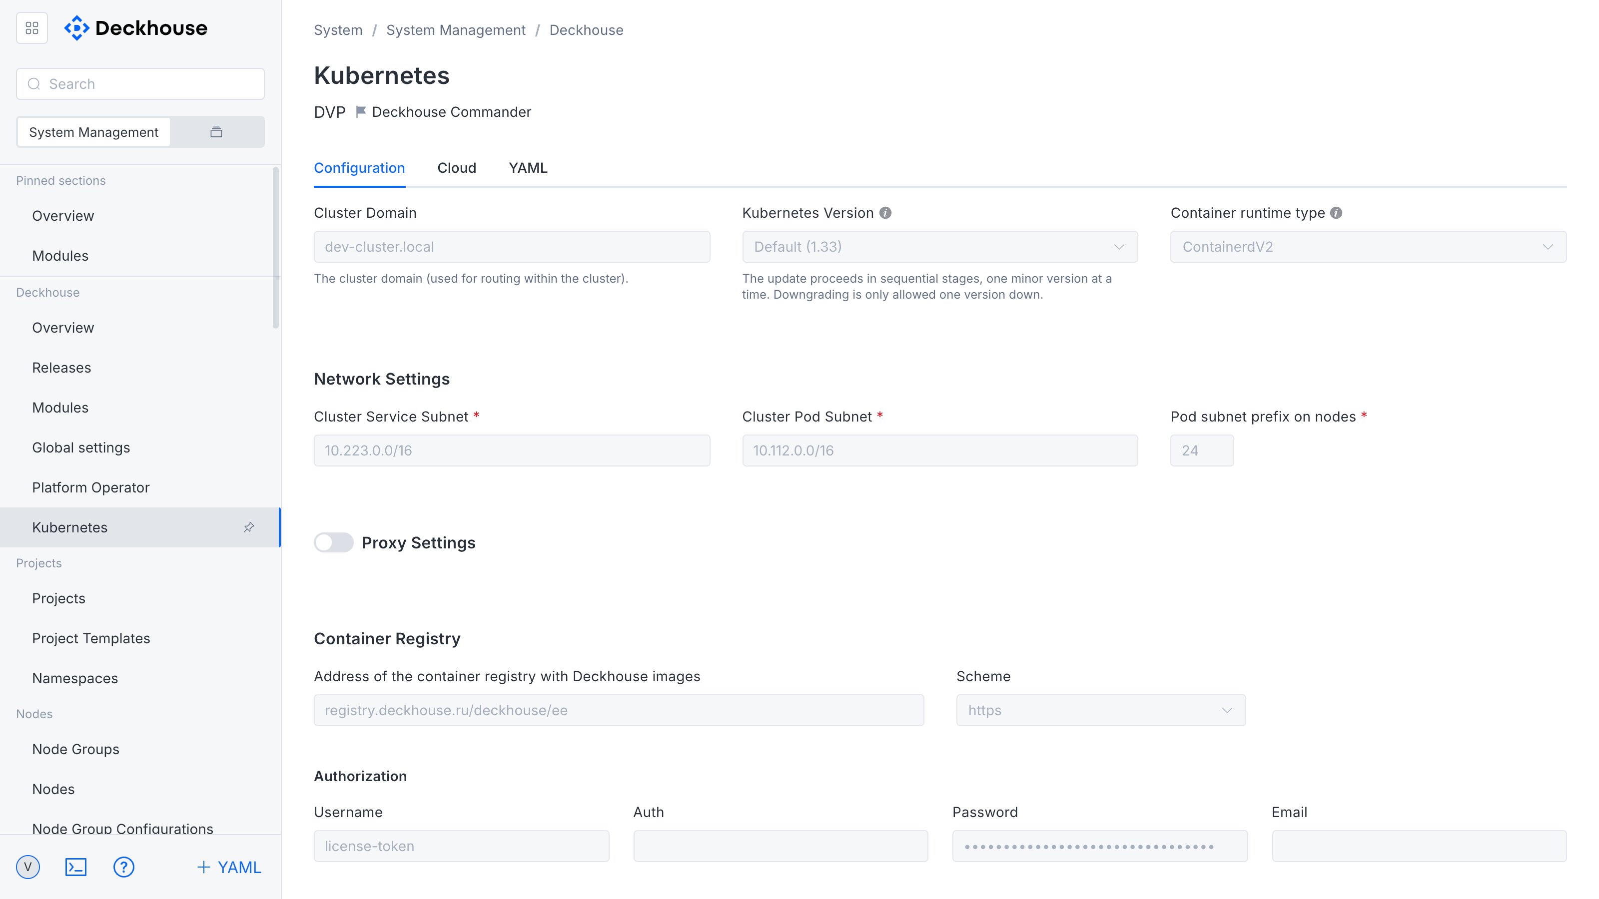Open Project Templates in sidebar

(140, 638)
